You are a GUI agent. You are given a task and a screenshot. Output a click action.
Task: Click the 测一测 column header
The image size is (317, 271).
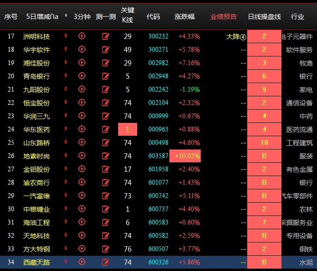[106, 17]
